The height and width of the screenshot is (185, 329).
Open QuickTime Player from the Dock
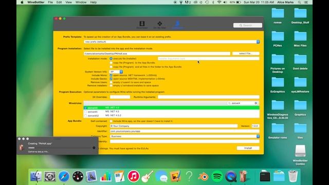click(231, 176)
